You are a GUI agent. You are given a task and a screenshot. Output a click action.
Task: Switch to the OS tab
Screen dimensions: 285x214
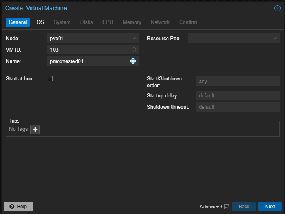(x=40, y=22)
